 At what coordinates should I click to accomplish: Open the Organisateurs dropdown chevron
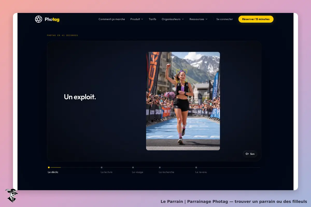click(x=183, y=19)
